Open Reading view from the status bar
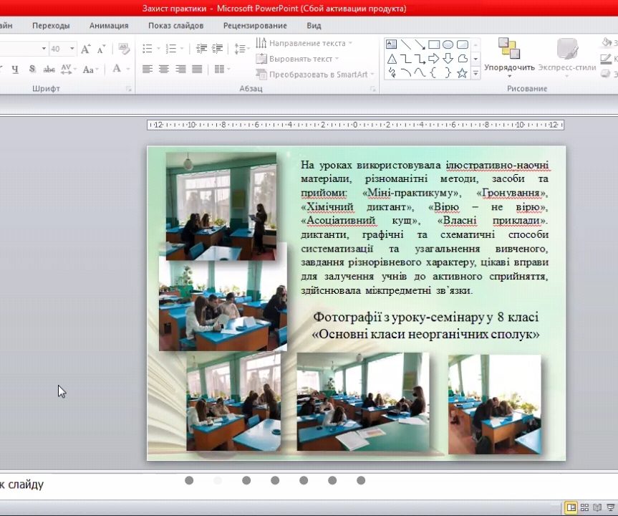The height and width of the screenshot is (516, 618). 597,507
